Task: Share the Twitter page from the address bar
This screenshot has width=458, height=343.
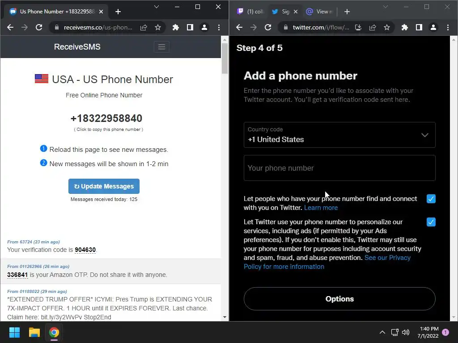Action: click(373, 27)
